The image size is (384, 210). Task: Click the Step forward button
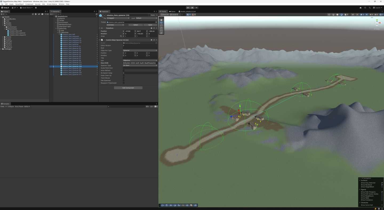pyautogui.click(x=196, y=8)
